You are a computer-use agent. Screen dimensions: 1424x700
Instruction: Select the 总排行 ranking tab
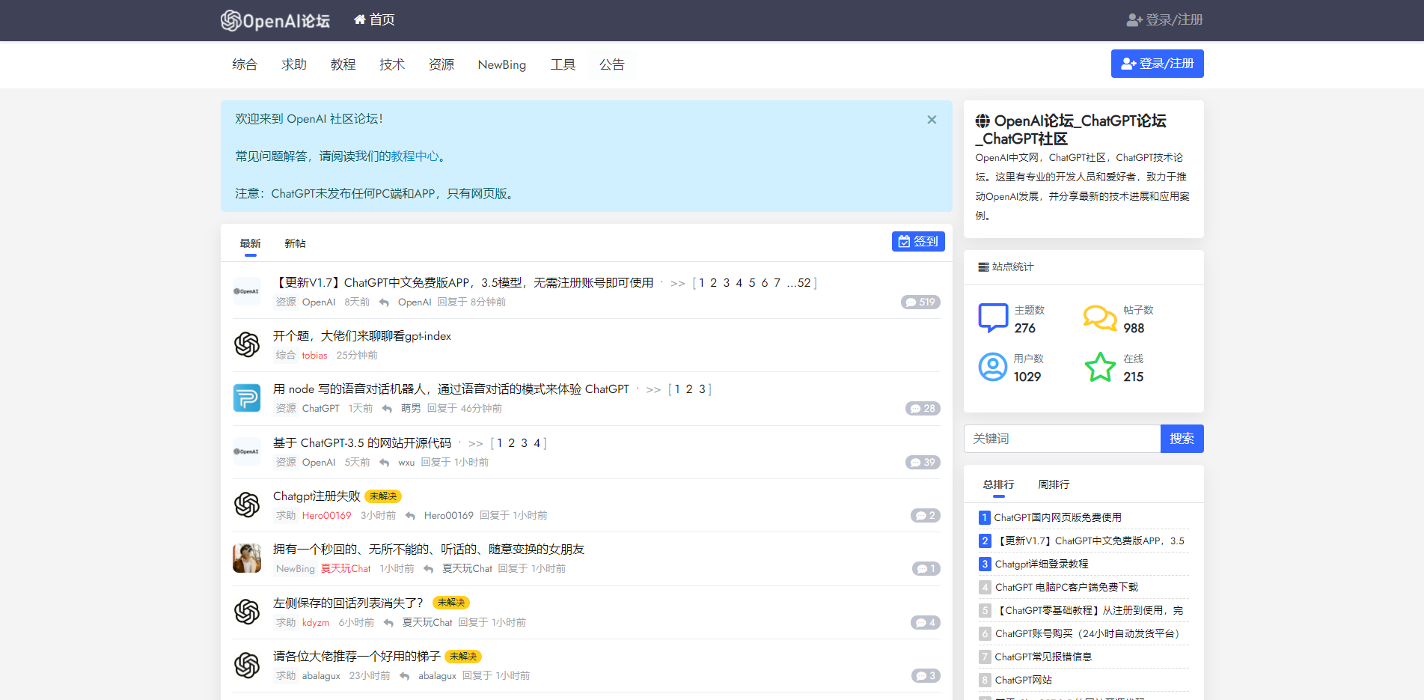click(998, 485)
